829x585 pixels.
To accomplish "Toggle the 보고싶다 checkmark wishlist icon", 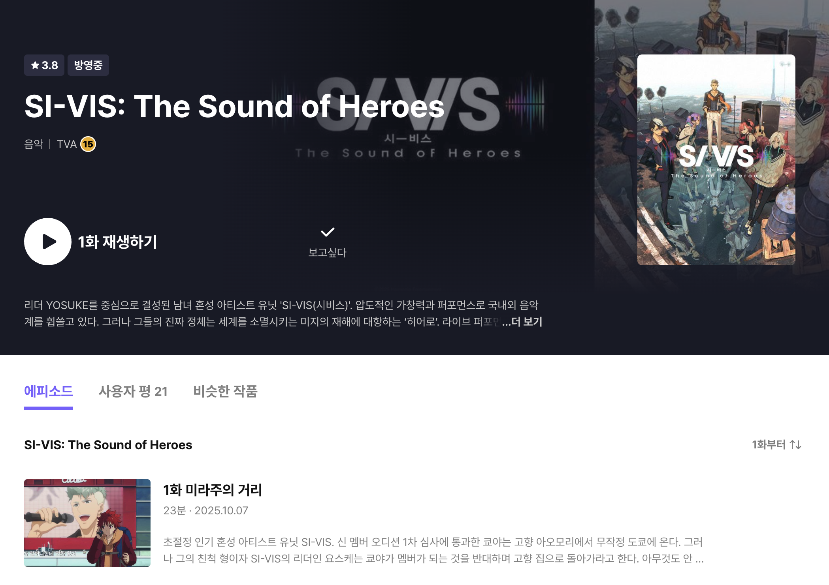I will 327,232.
